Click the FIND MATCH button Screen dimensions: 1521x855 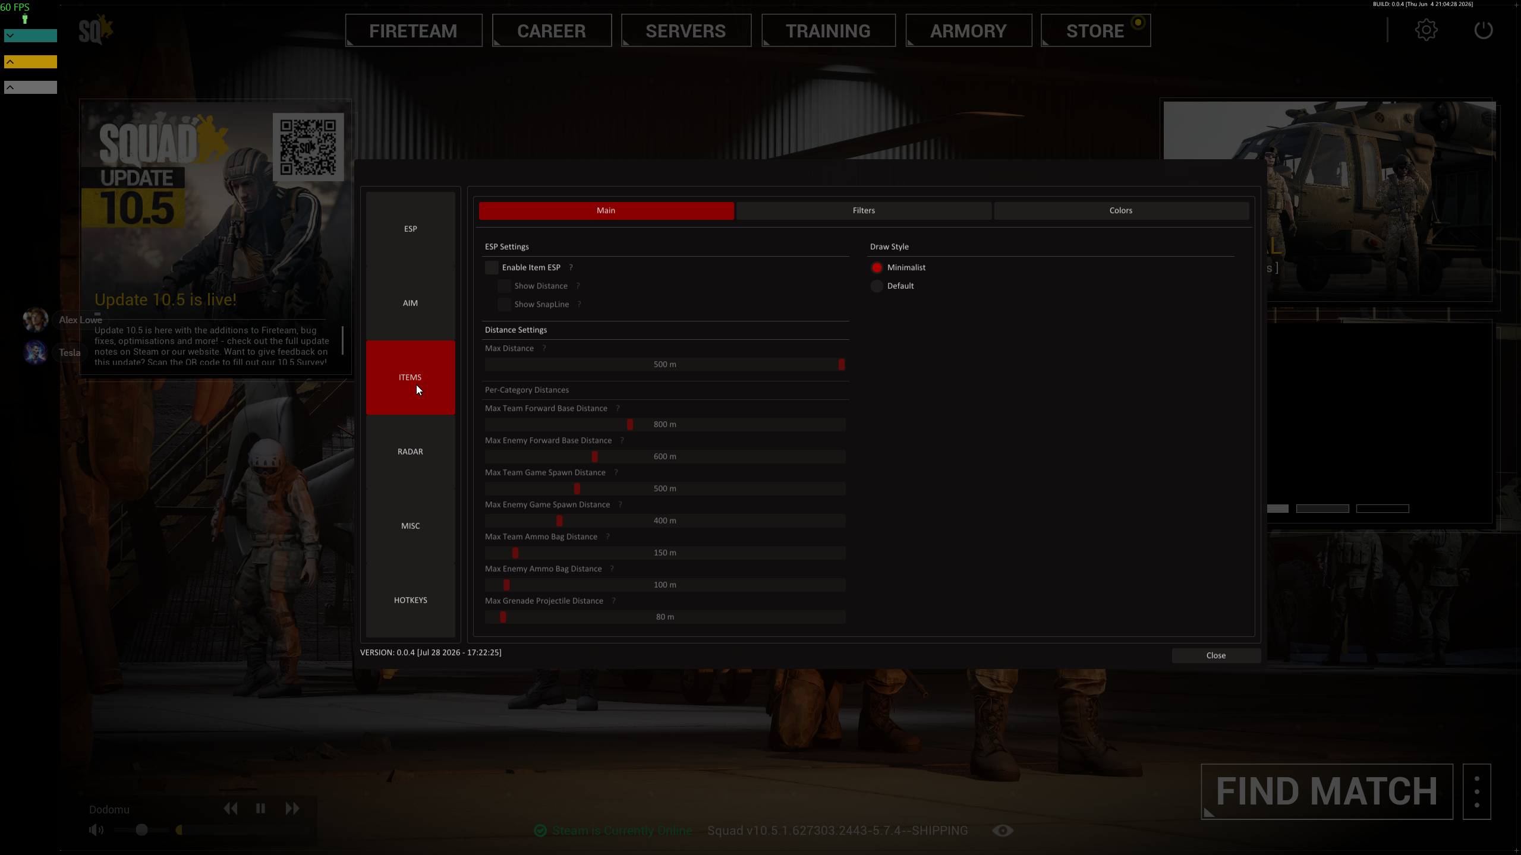coord(1327,791)
